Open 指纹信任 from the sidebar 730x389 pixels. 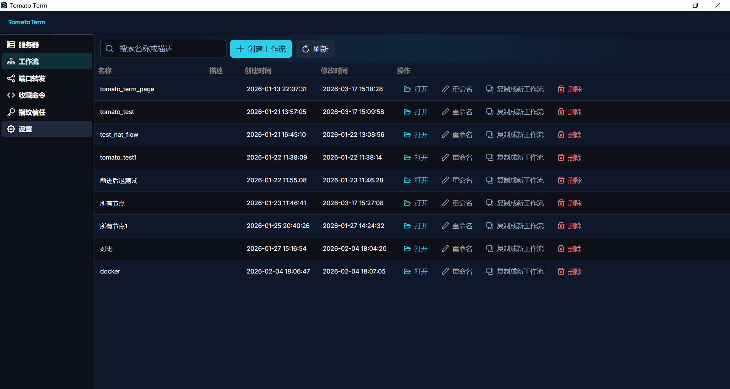32,112
